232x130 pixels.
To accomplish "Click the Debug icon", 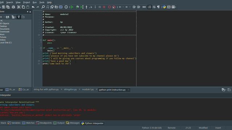I will (77, 7).
